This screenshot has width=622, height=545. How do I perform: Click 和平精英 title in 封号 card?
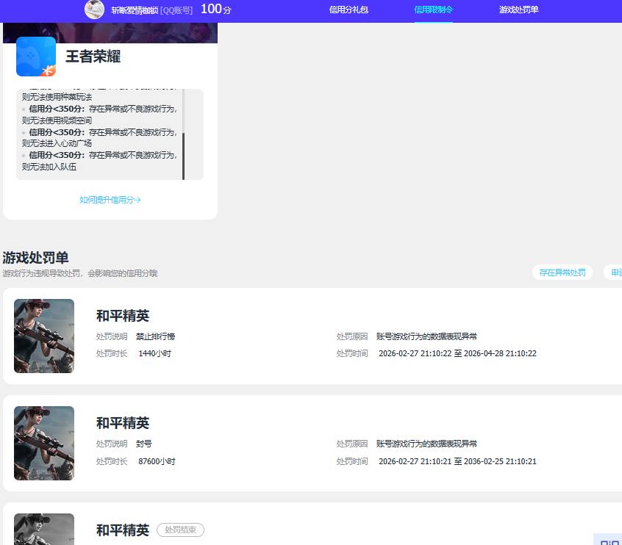point(123,423)
